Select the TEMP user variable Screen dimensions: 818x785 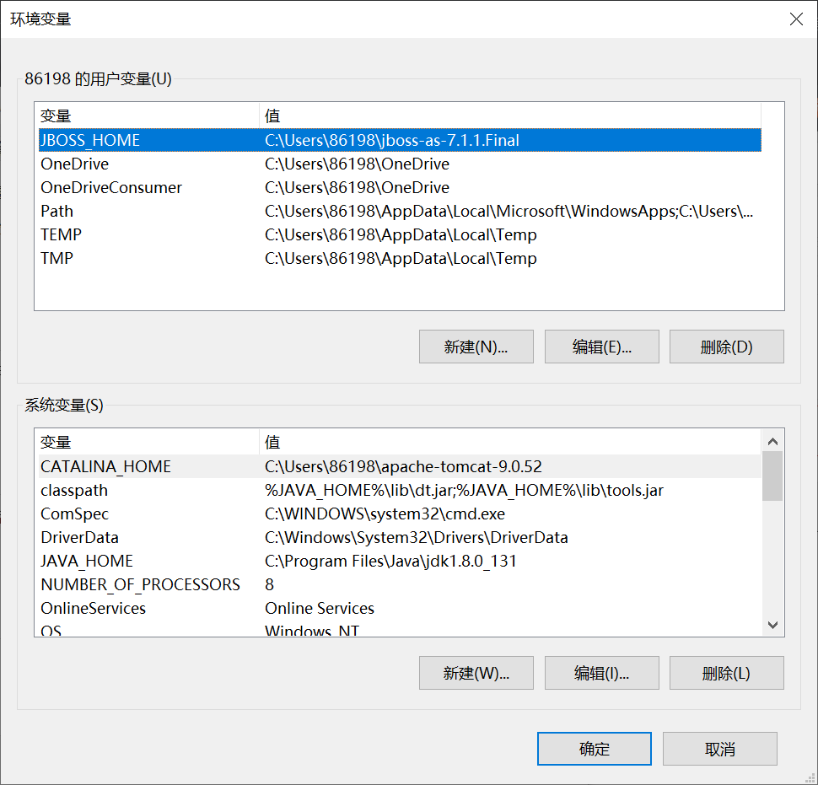[x=400, y=234]
